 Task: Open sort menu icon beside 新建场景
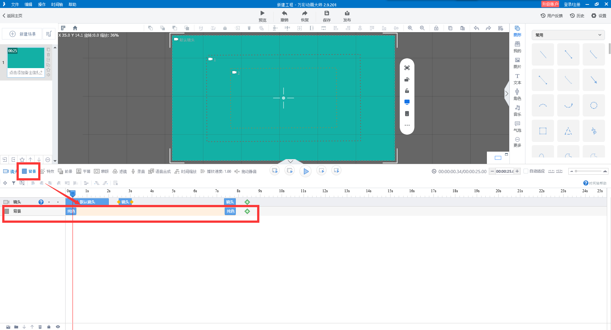point(49,34)
